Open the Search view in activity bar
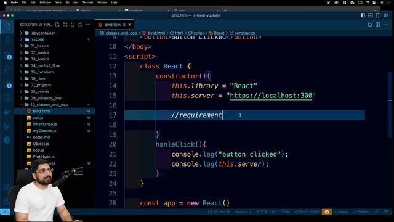 point(7,40)
